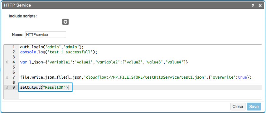Close the HTTP Service dialog with X
The width and height of the screenshot is (266, 113).
tap(260, 6)
